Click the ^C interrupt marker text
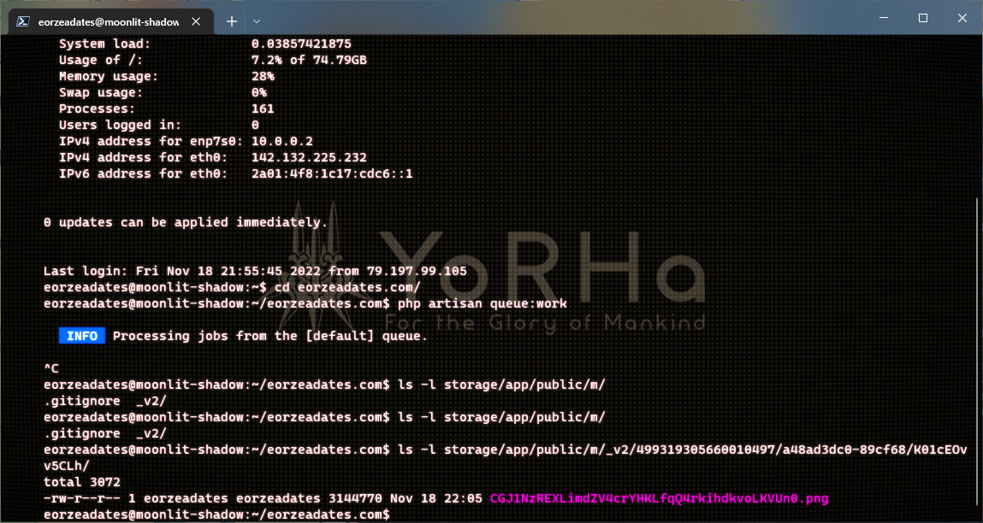This screenshot has height=523, width=983. (50, 367)
